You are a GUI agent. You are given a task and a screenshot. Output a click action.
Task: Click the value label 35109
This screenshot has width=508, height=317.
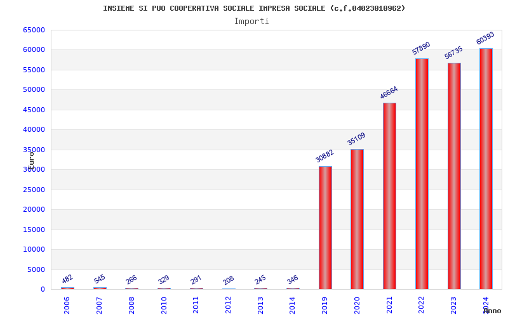pyautogui.click(x=356, y=139)
